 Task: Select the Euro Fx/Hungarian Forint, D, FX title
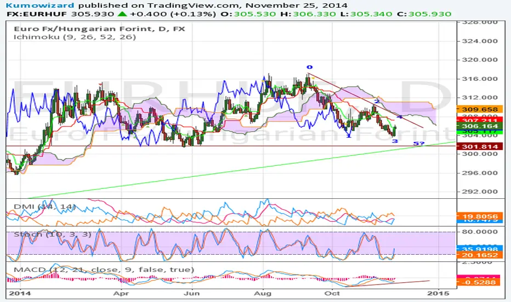click(x=99, y=29)
